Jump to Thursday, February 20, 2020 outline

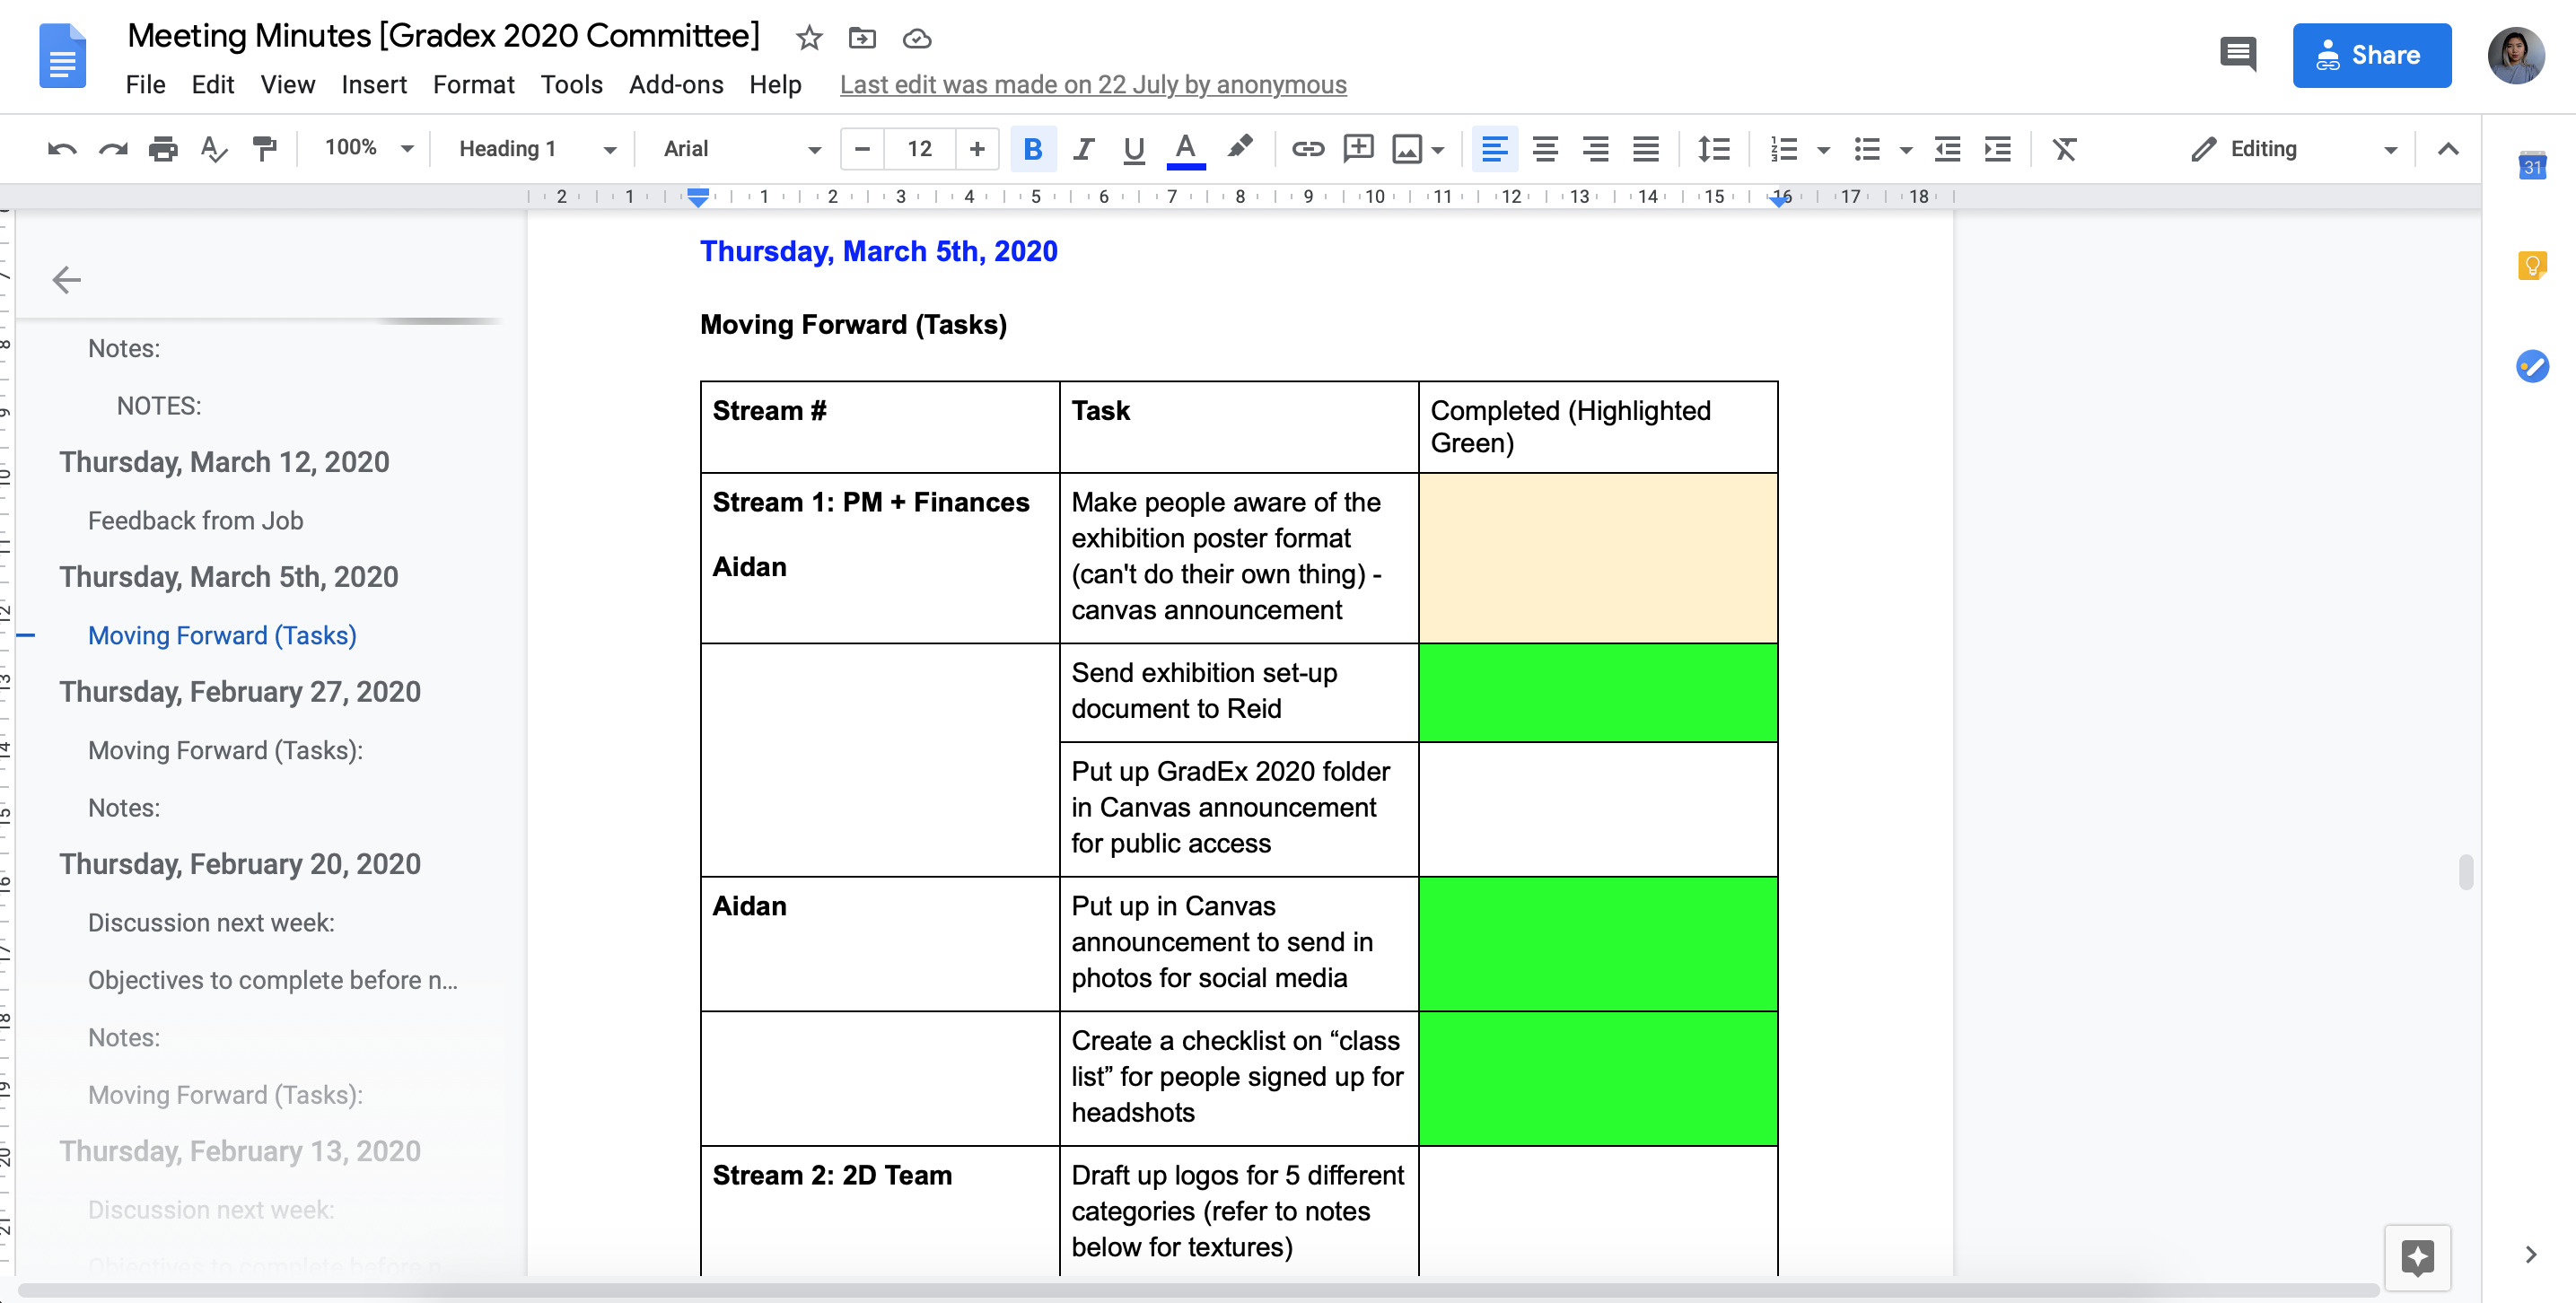tap(240, 864)
